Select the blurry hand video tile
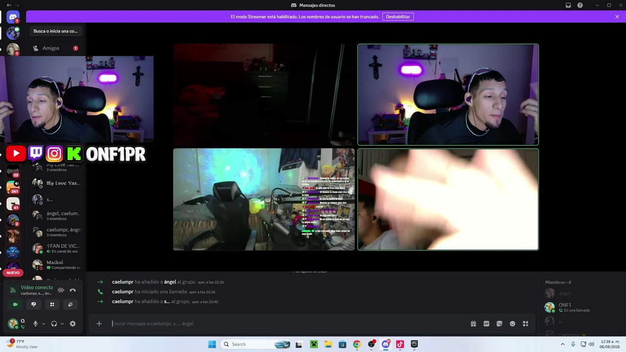This screenshot has width=626, height=352. [448, 199]
